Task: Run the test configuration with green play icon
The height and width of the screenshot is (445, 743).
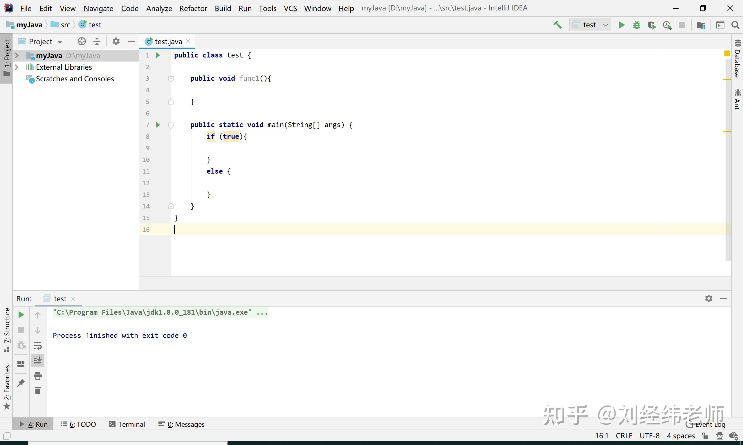Action: coord(622,25)
